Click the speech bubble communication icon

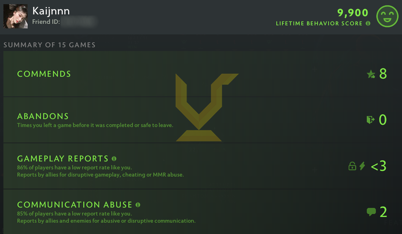371,212
